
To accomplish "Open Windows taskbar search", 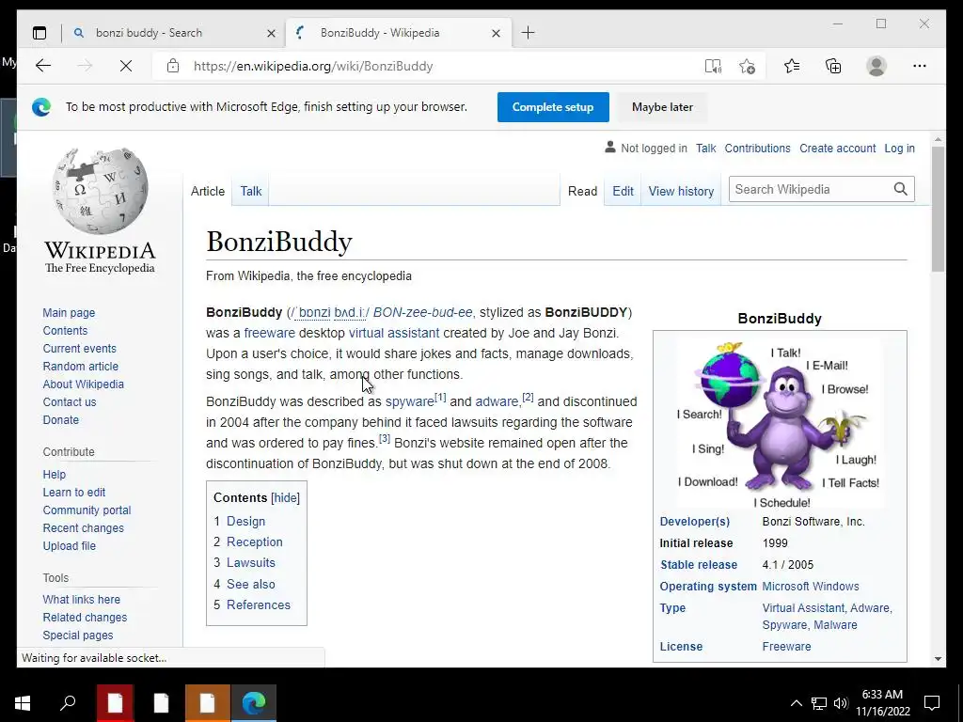I will pos(68,703).
